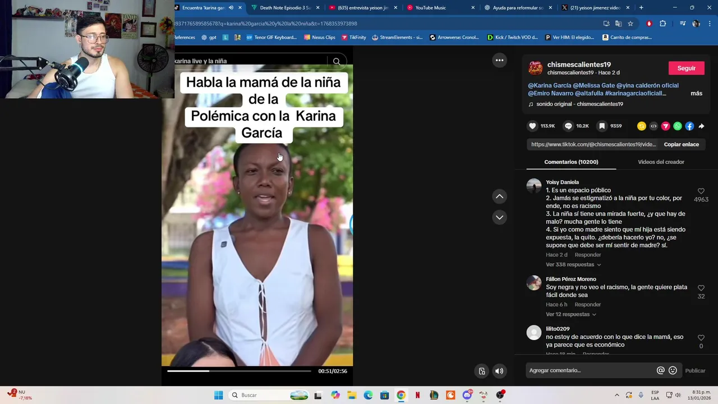Follow chismescalientes19 with the Seguir button
This screenshot has width=718, height=404.
(x=686, y=68)
